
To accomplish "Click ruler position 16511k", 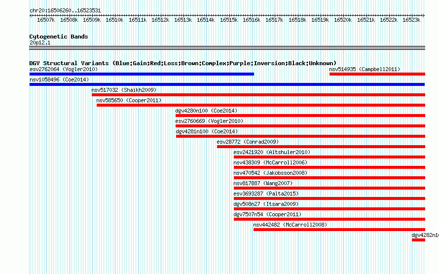I will pos(138,20).
